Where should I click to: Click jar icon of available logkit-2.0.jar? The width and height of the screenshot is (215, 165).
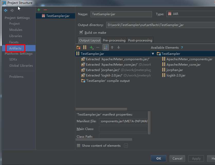coord(164,75)
